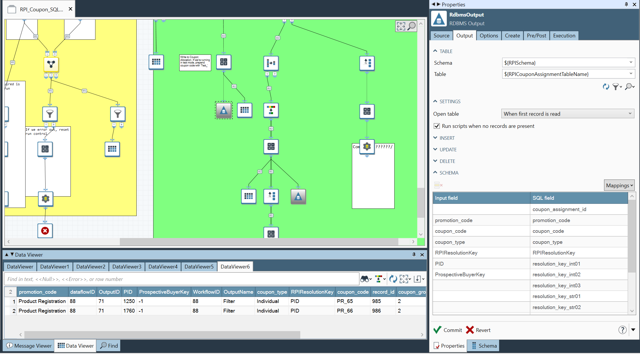The height and width of the screenshot is (354, 640).
Task: Click the help question mark icon
Action: (622, 330)
